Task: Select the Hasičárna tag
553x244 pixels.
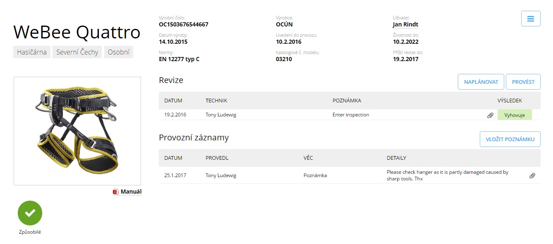Action: pos(32,52)
